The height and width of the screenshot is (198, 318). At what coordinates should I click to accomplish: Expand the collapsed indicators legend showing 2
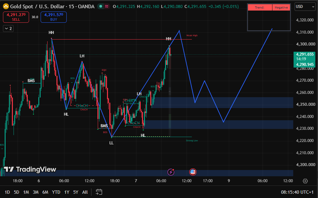click(8, 29)
